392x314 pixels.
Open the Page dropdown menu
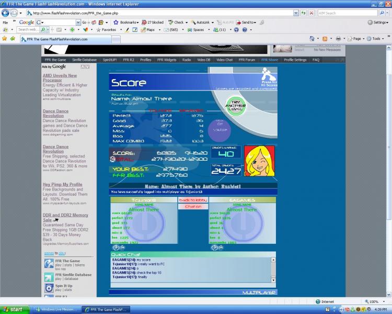pyautogui.click(x=357, y=38)
